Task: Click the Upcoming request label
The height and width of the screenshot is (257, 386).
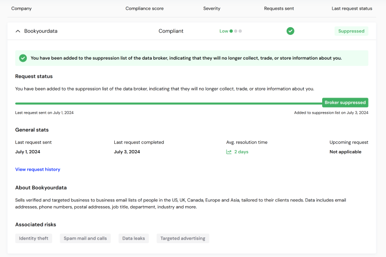Action: [349, 142]
